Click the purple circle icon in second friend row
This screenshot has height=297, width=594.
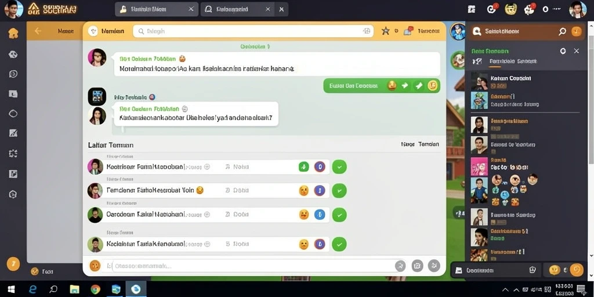click(320, 190)
